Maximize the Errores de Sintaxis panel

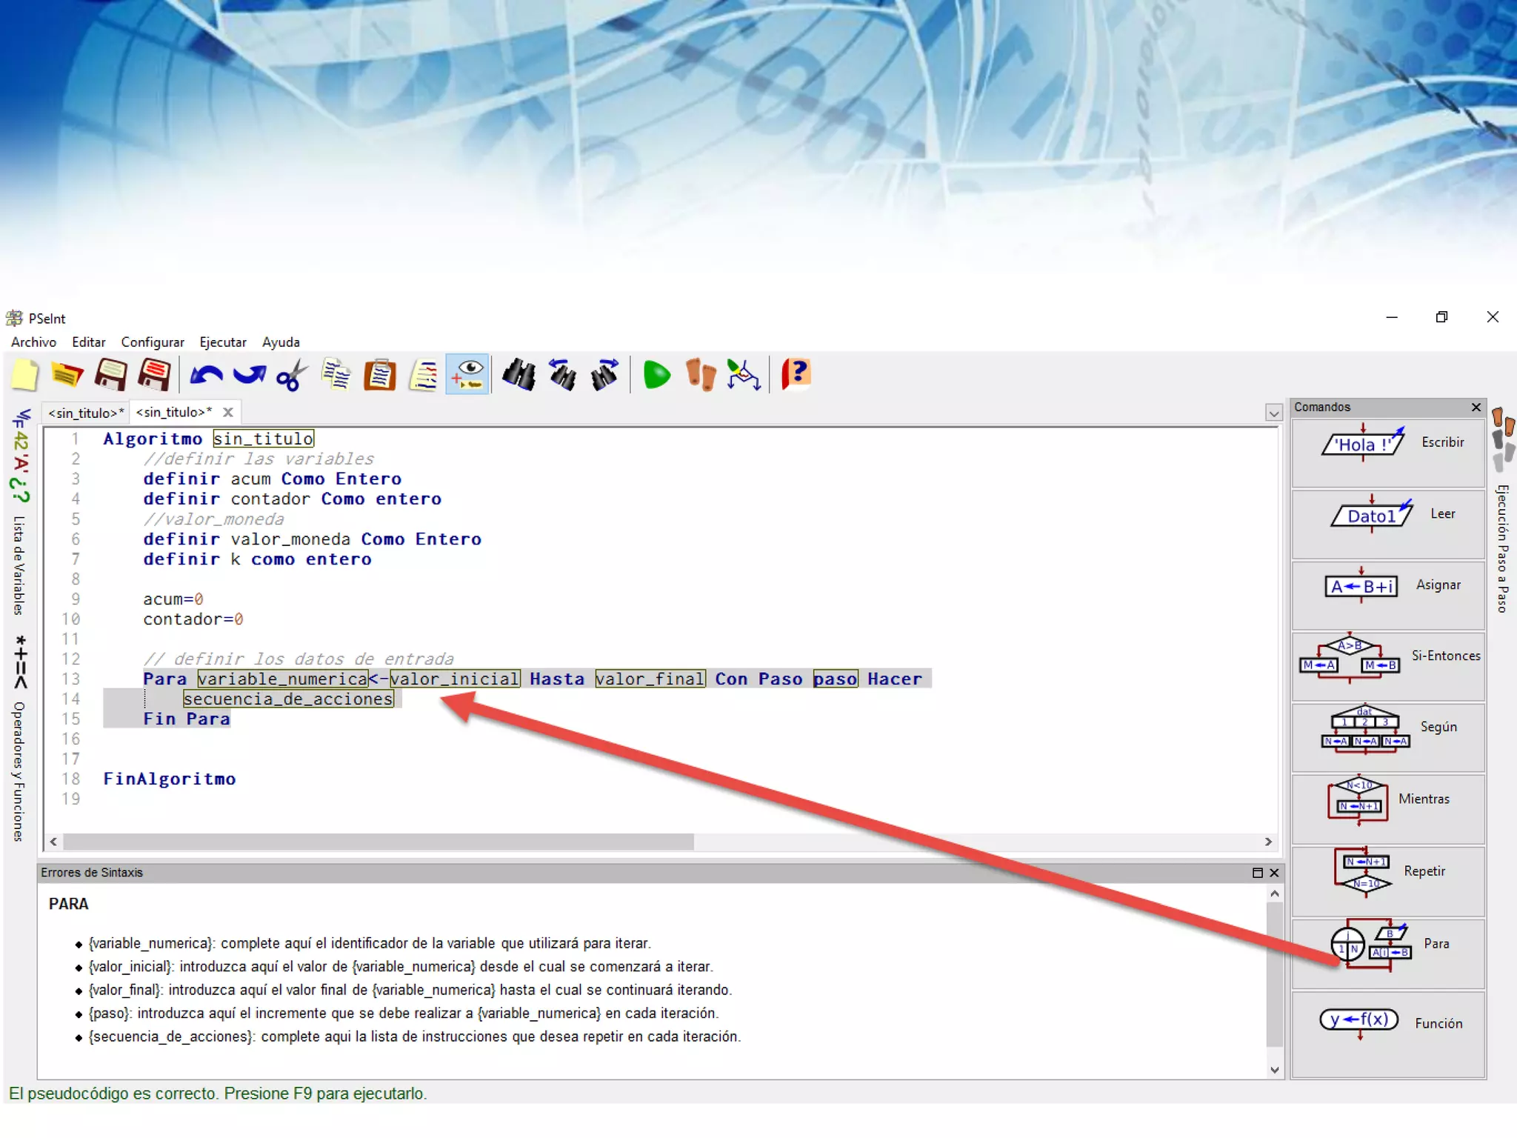tap(1257, 873)
